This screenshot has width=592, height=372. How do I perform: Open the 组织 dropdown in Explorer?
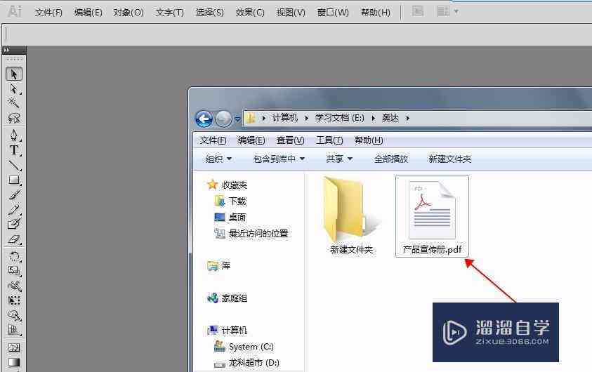[218, 159]
